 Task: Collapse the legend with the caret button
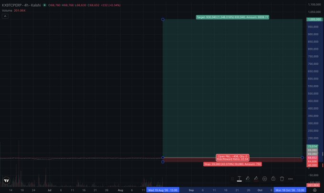(x=5, y=16)
